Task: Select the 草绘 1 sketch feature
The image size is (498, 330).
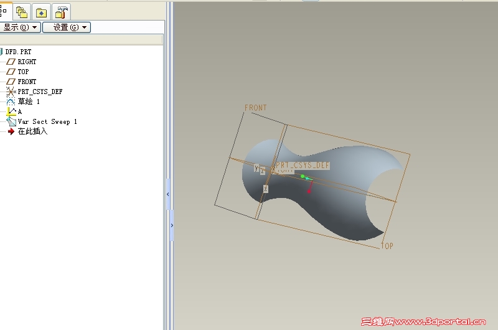Action: coord(29,101)
